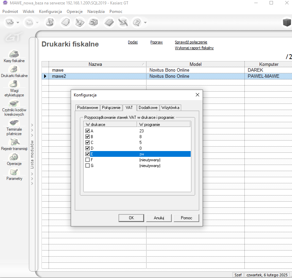292x278 pixels.
Task: Switch to the Połączenie tab
Action: 111,108
